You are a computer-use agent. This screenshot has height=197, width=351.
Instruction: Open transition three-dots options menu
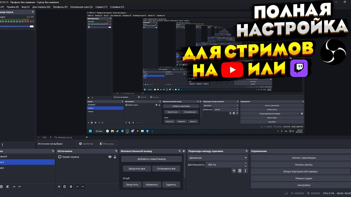(x=245, y=171)
